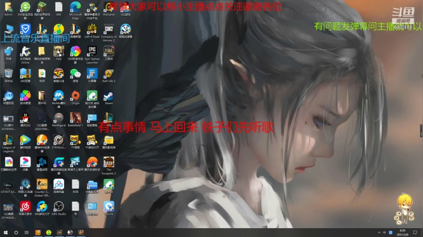This screenshot has width=423, height=237.
Task: Open MuMu模拟器 emulator shortcut
Action: [x=59, y=96]
